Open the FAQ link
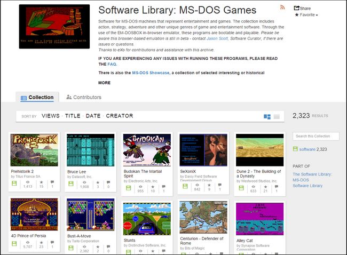Viewport: 347px width, 255px height. [112, 65]
